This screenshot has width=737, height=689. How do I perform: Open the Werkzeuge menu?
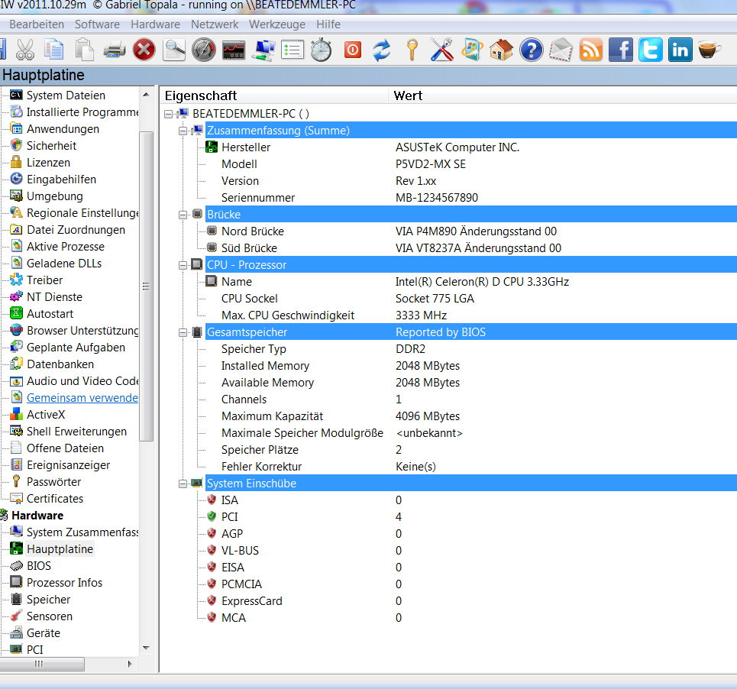276,24
